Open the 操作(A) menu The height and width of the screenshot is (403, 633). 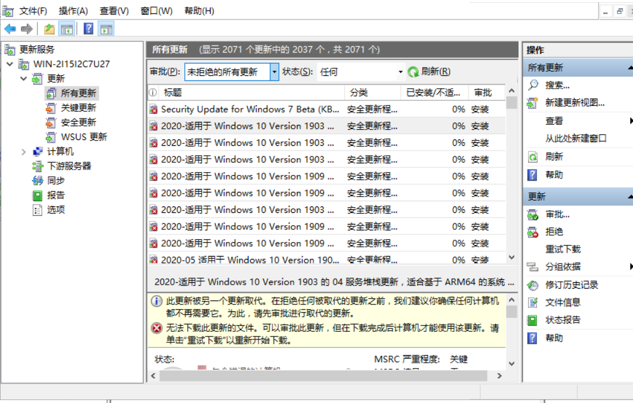pyautogui.click(x=73, y=11)
